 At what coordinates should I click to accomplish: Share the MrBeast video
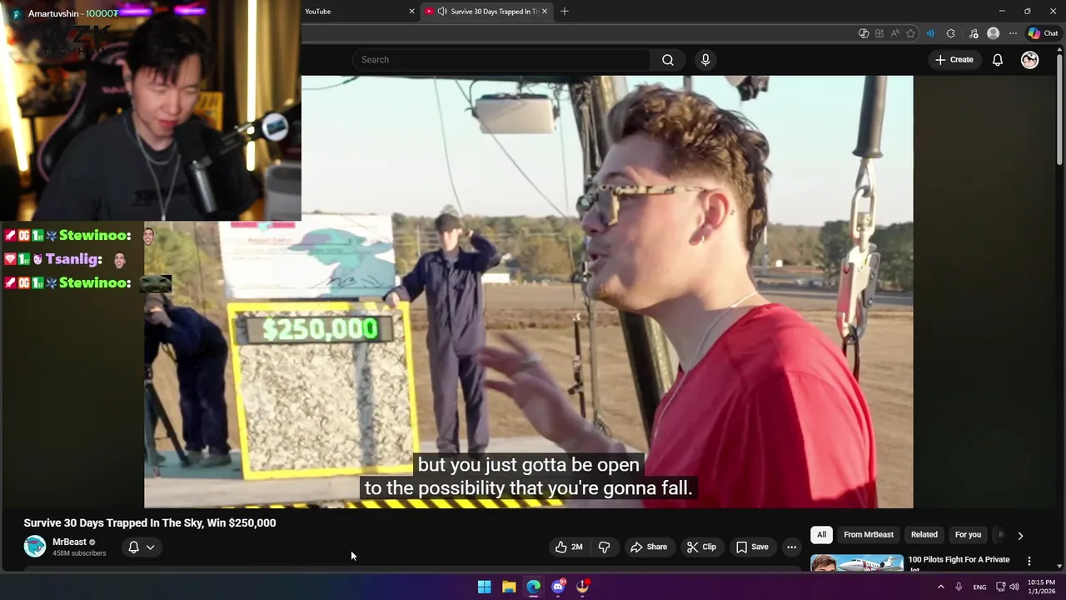coord(649,547)
